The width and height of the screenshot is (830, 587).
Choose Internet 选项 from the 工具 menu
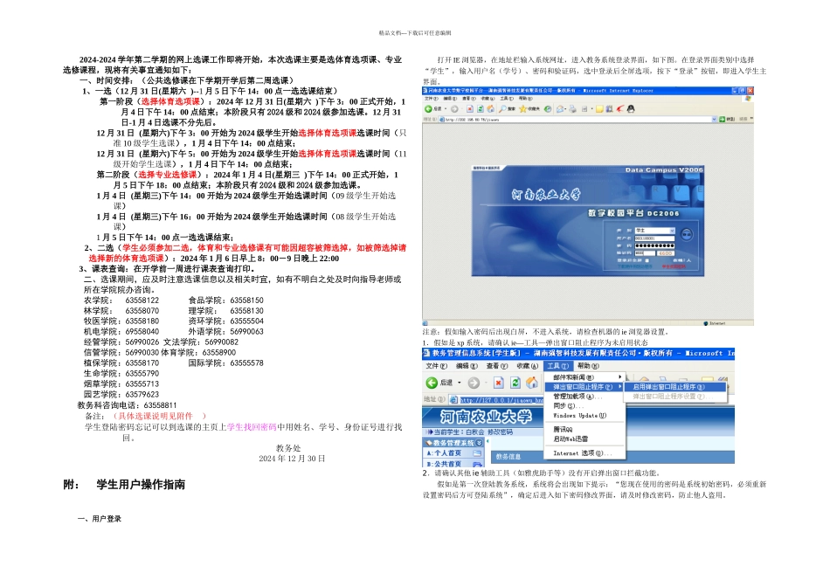pos(584,453)
